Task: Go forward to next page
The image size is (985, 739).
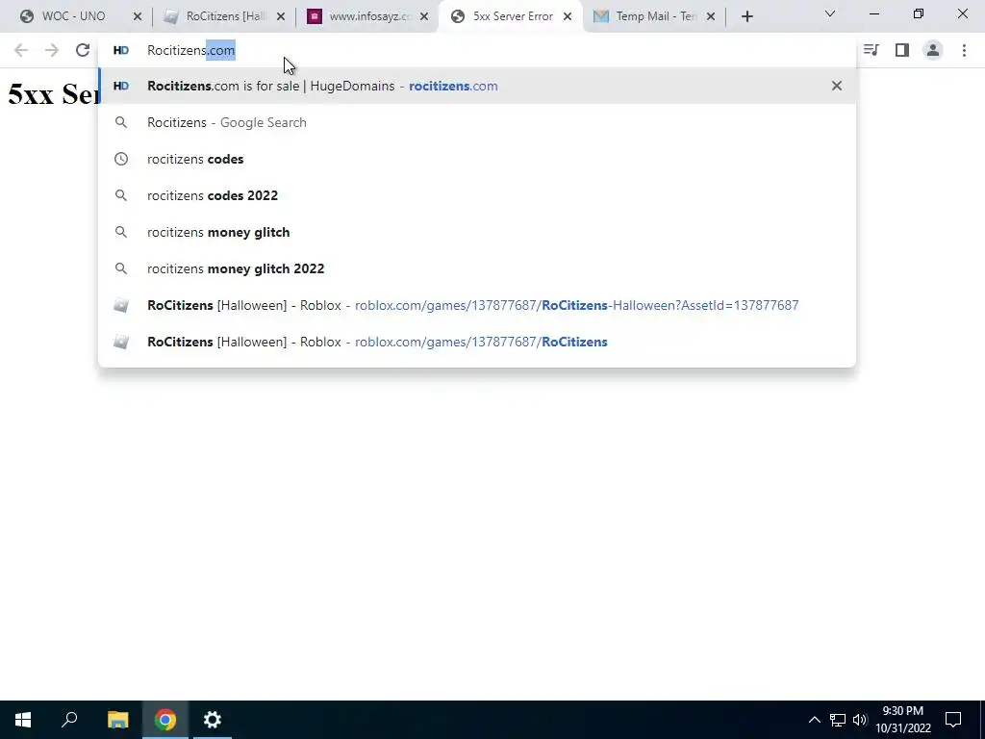Action: (x=52, y=50)
